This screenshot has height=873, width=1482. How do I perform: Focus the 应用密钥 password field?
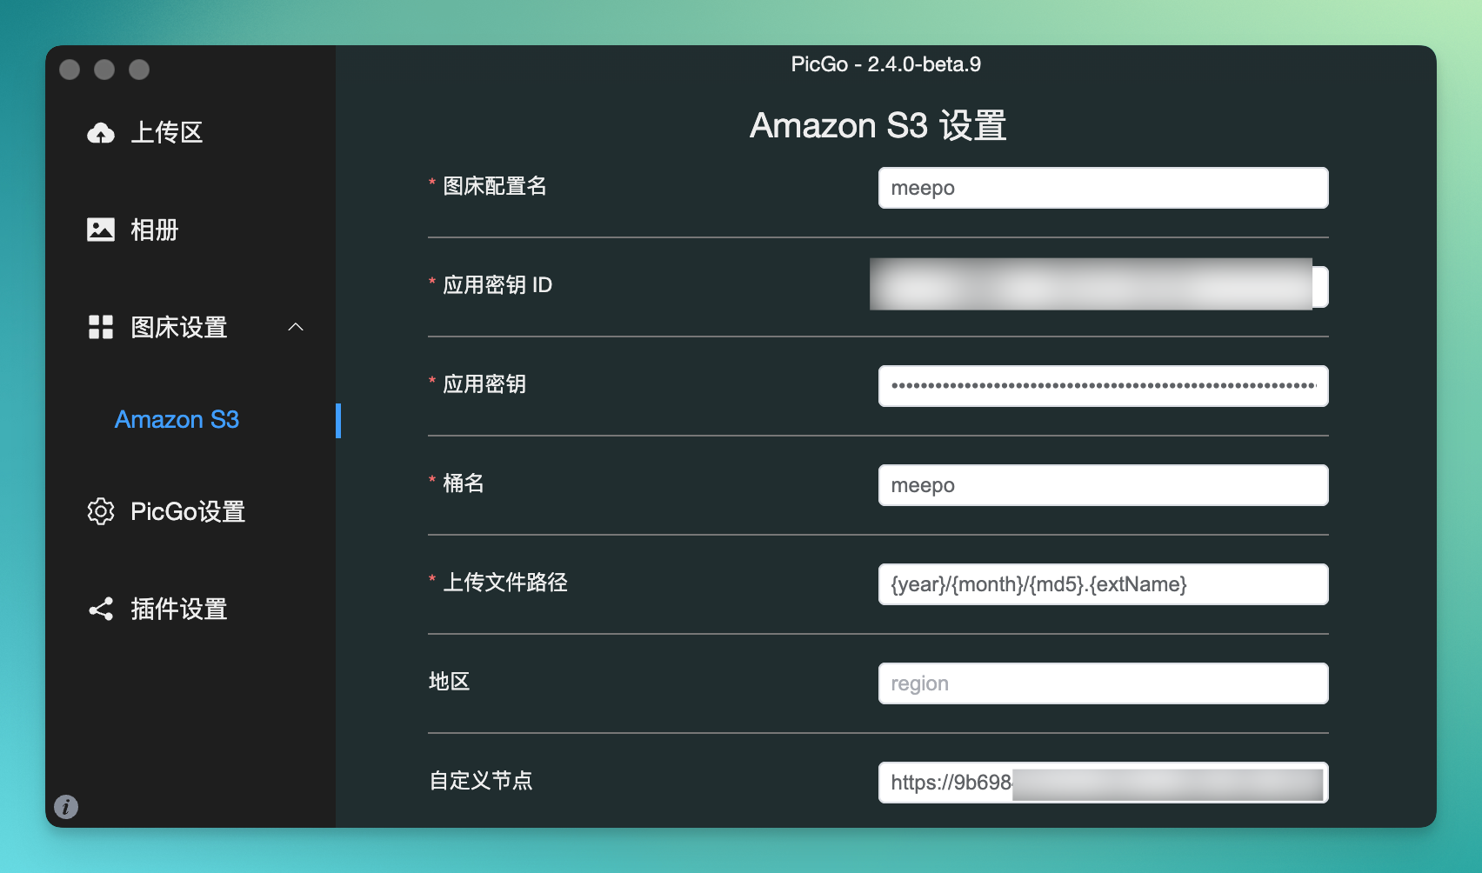(1104, 386)
